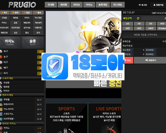
Task: Open 국내형 in the top navigation bar
Action: click(x=51, y=5)
